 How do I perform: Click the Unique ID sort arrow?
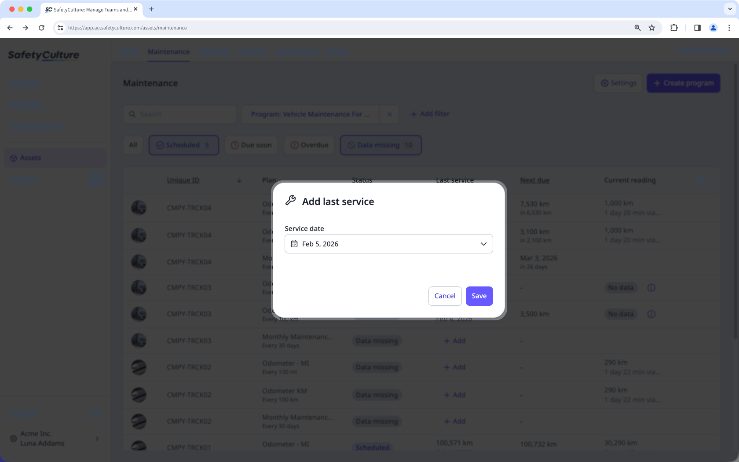tap(239, 180)
